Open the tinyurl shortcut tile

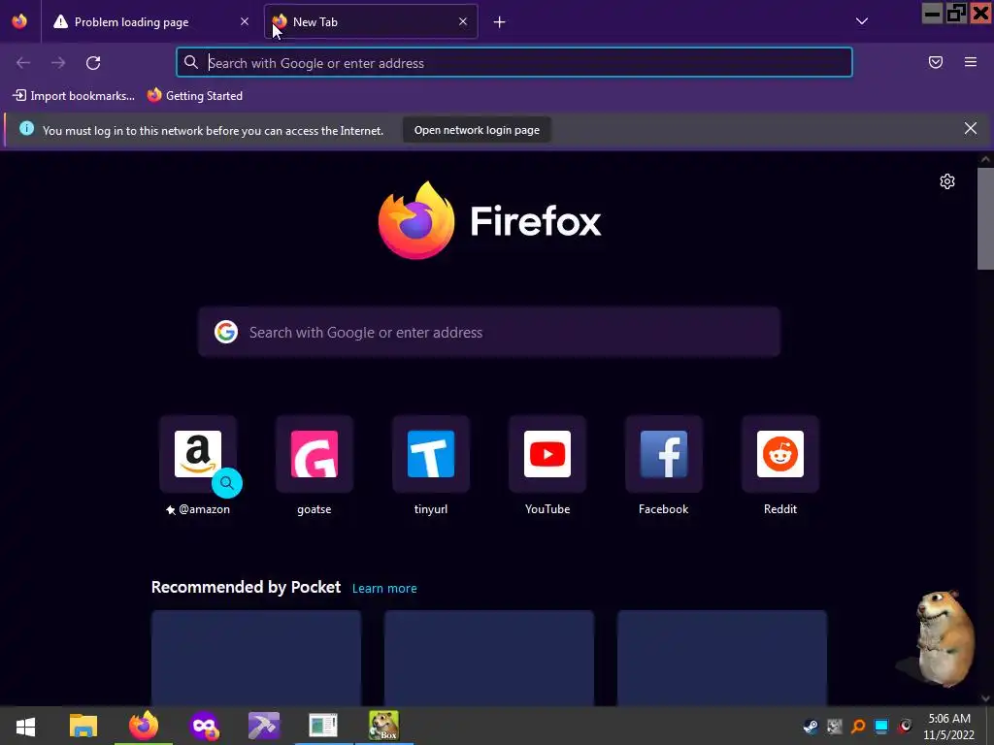tap(431, 454)
